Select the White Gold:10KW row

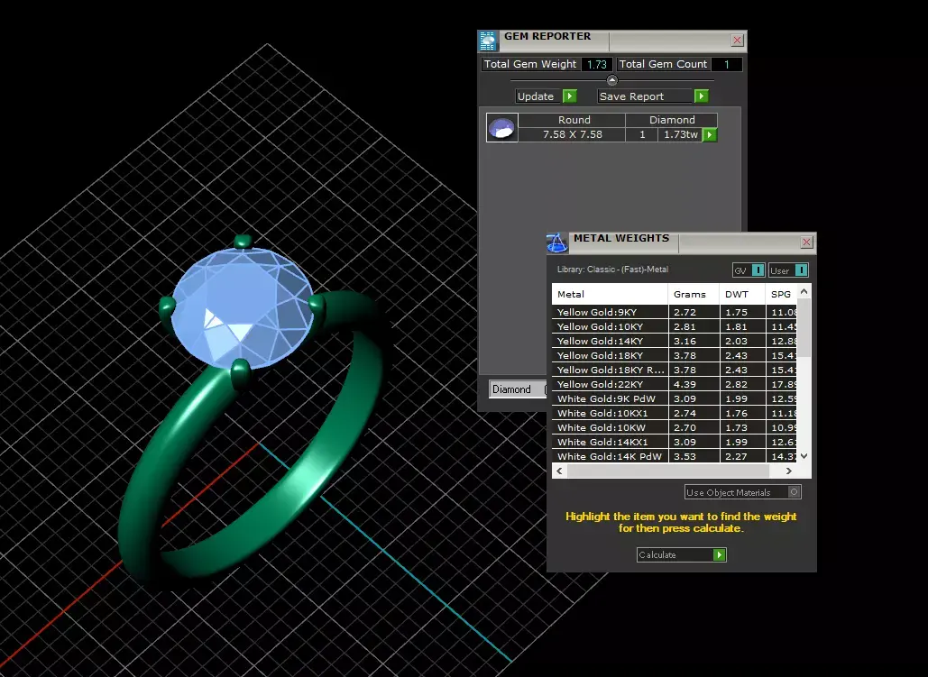(x=675, y=428)
